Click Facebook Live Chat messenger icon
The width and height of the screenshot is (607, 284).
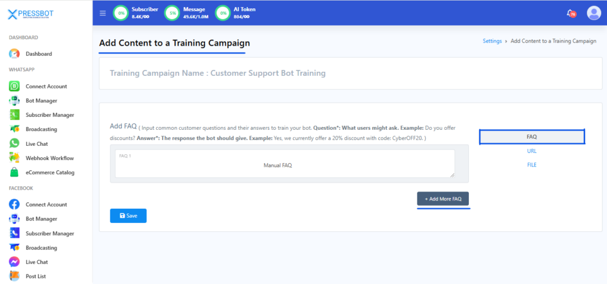[x=15, y=262]
